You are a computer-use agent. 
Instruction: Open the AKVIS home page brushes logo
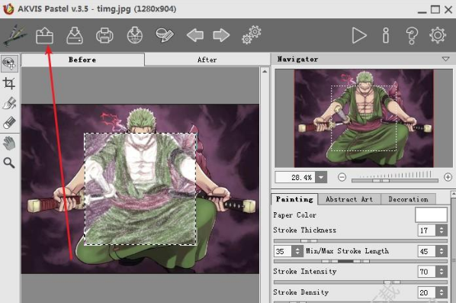(14, 35)
